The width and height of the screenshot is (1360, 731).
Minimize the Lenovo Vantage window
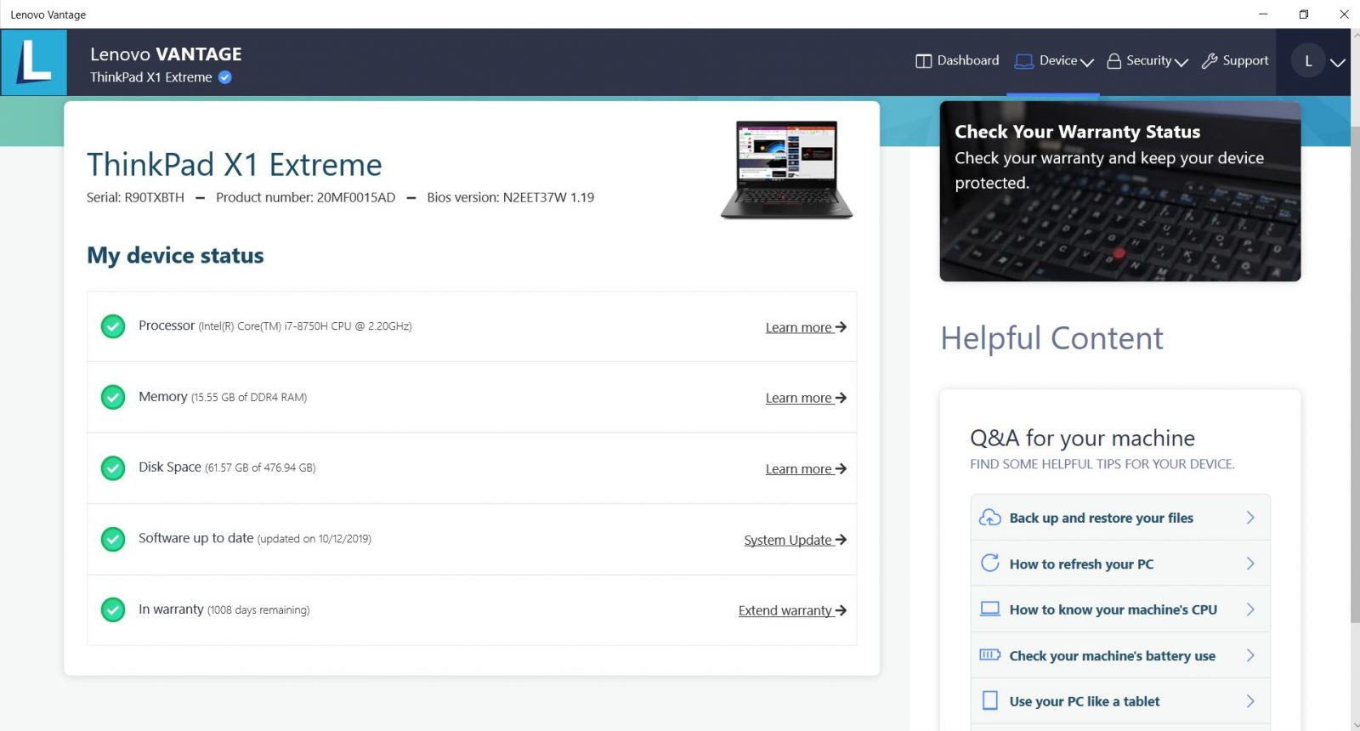click(1263, 14)
